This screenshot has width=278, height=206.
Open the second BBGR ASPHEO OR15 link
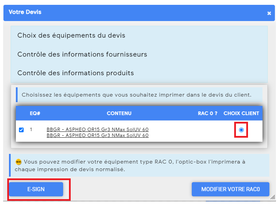[98, 135]
